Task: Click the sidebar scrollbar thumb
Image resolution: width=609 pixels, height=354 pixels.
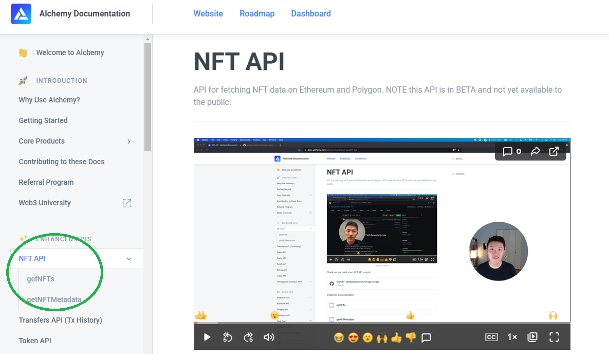Action: (147, 97)
